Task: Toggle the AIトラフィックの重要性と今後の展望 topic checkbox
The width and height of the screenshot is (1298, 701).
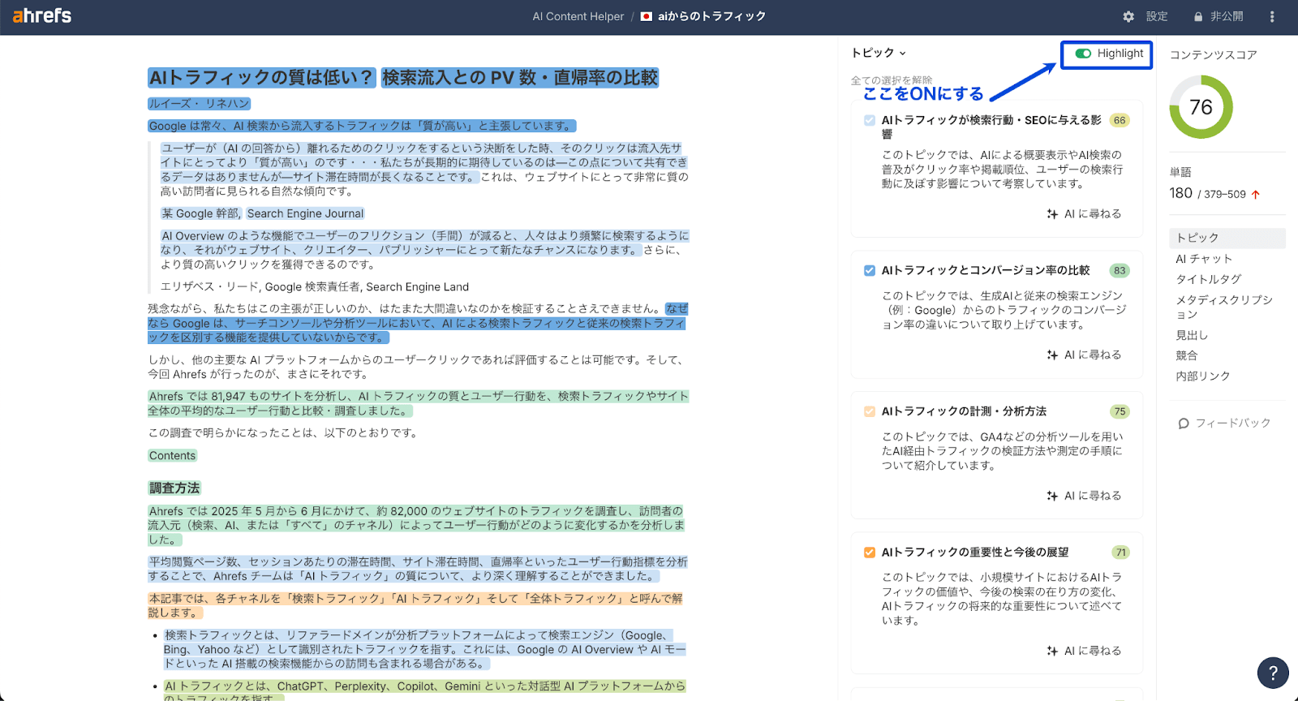Action: click(x=870, y=553)
